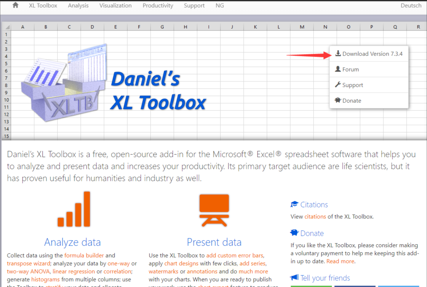Image resolution: width=427 pixels, height=287 pixels.
Task: Follow the formula builder link
Action: pos(84,255)
